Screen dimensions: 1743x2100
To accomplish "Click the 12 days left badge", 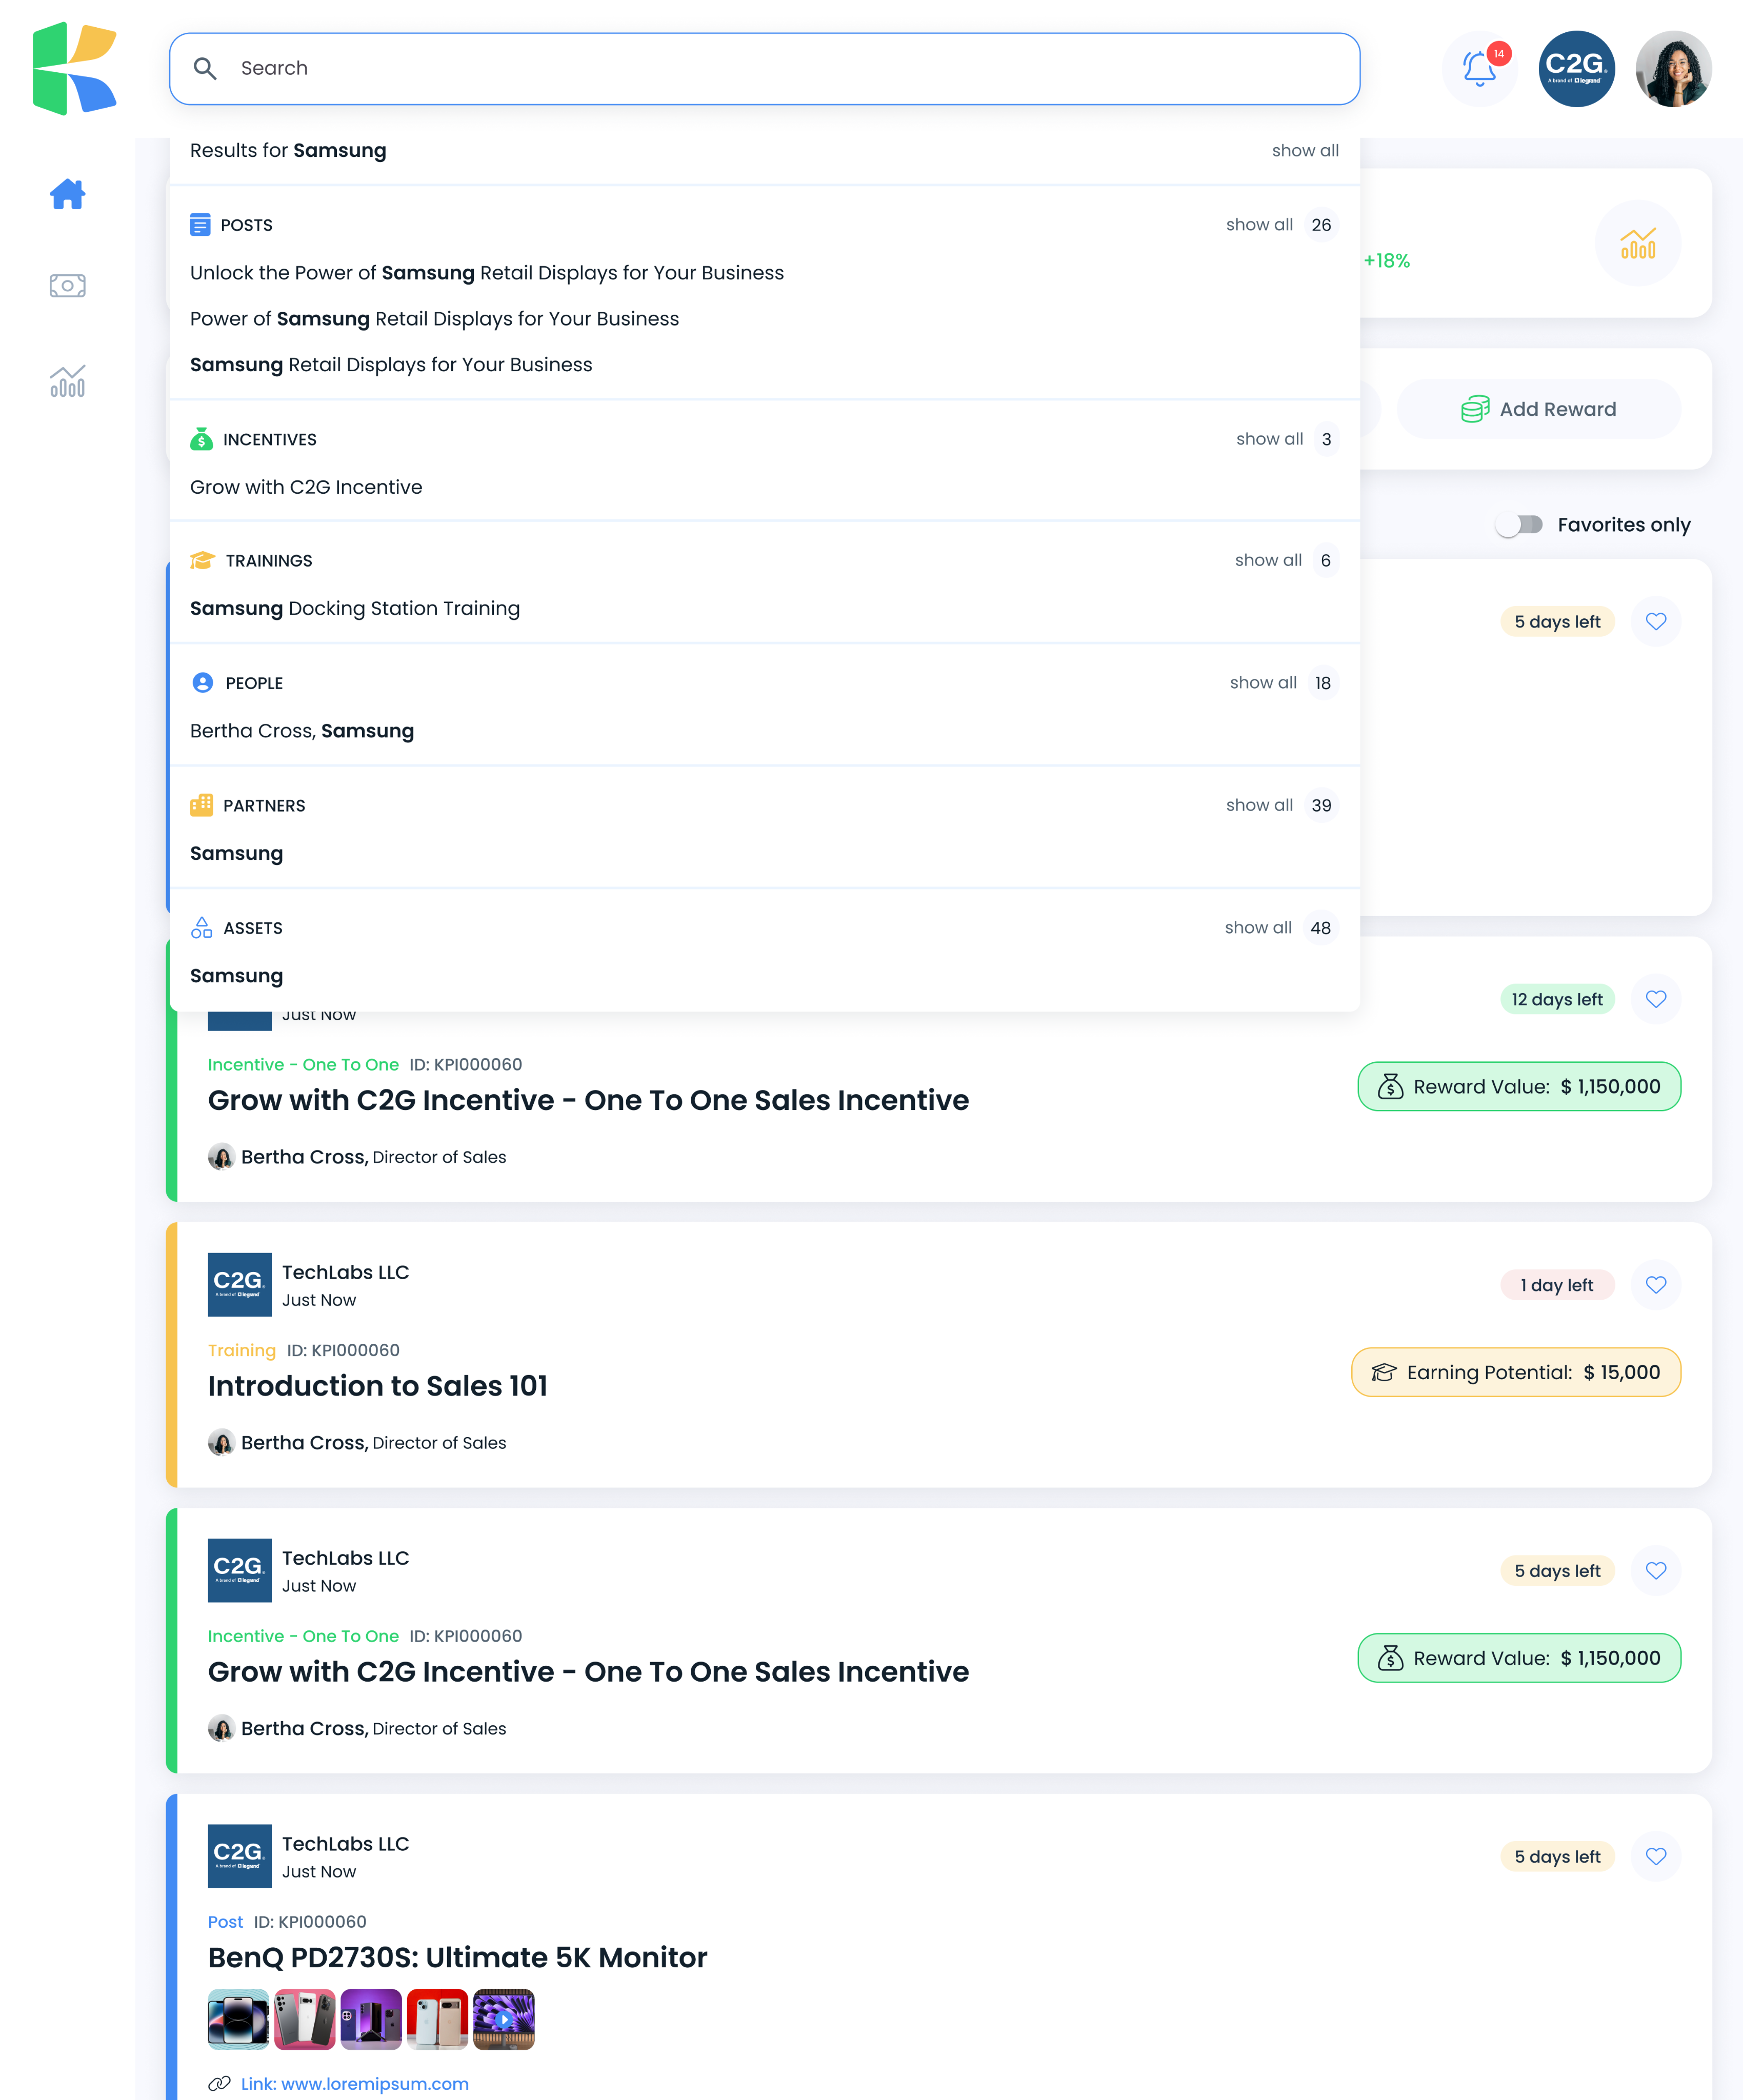I will pos(1557,999).
